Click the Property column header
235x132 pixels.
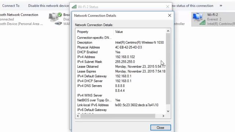(83, 32)
